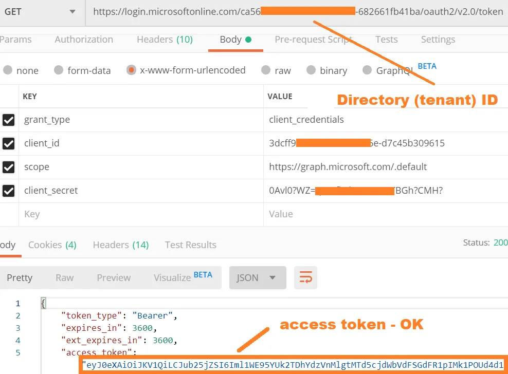
Task: Open the Tests tab
Action: 387,40
